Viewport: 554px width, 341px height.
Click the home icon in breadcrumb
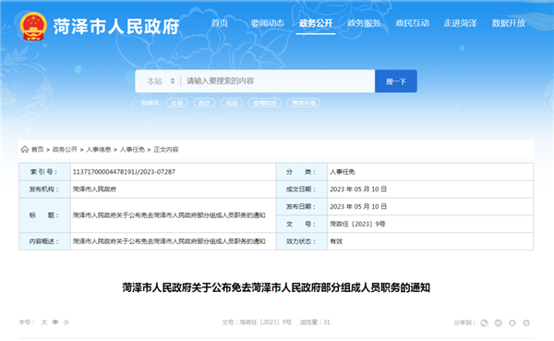pyautogui.click(x=25, y=150)
